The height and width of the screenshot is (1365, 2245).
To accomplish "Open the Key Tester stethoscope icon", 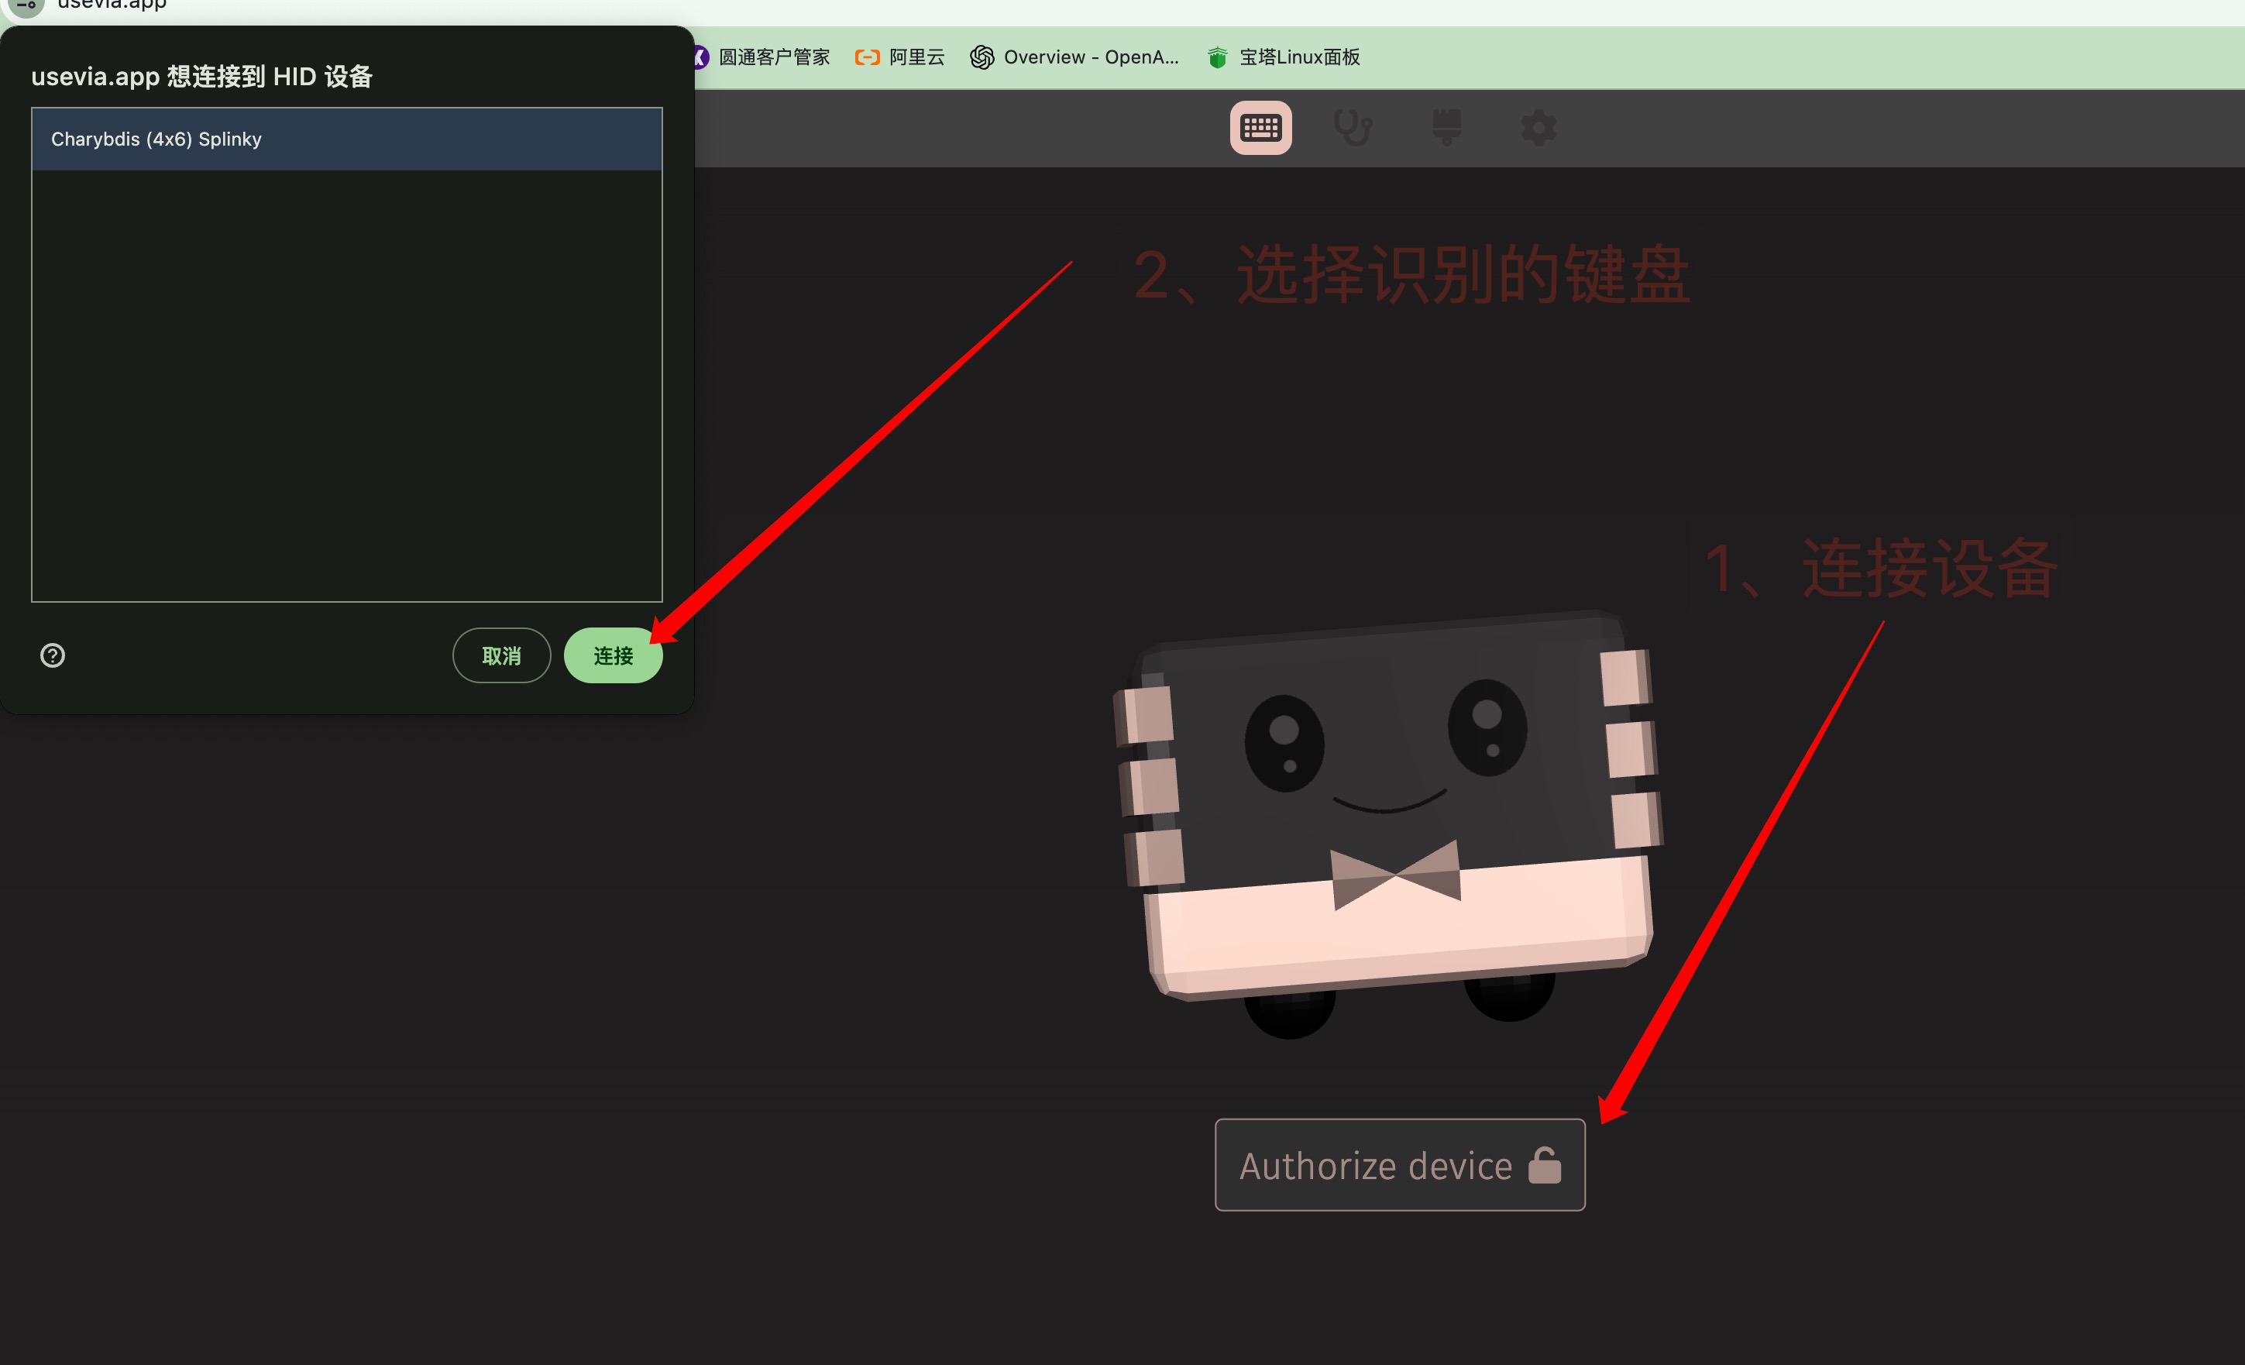I will coord(1353,128).
